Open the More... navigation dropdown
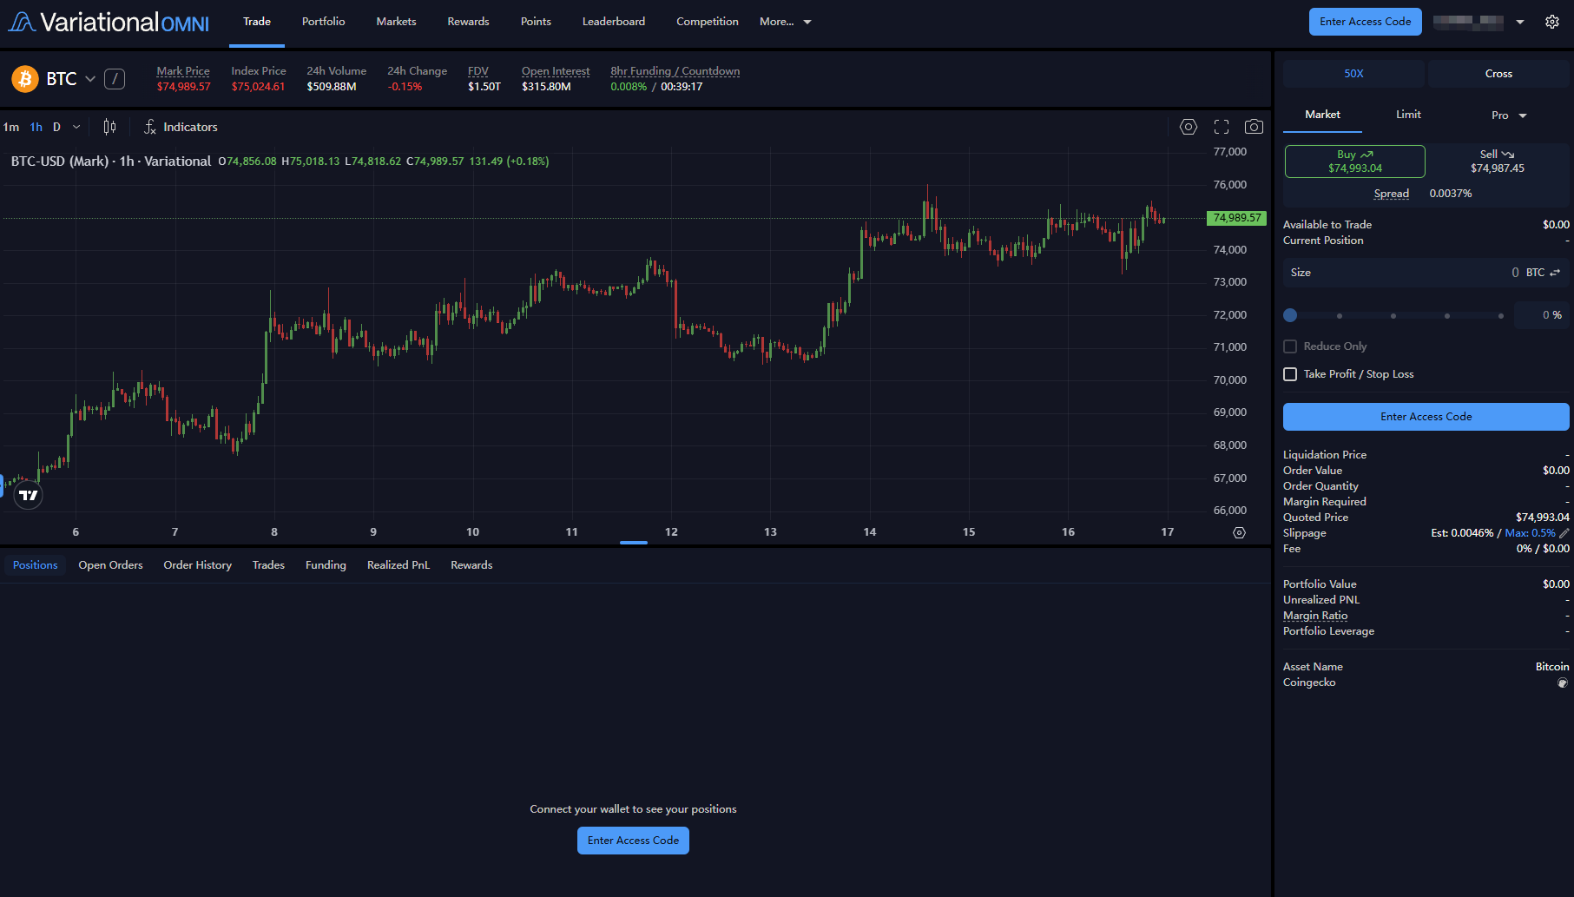The width and height of the screenshot is (1574, 897). (x=785, y=22)
